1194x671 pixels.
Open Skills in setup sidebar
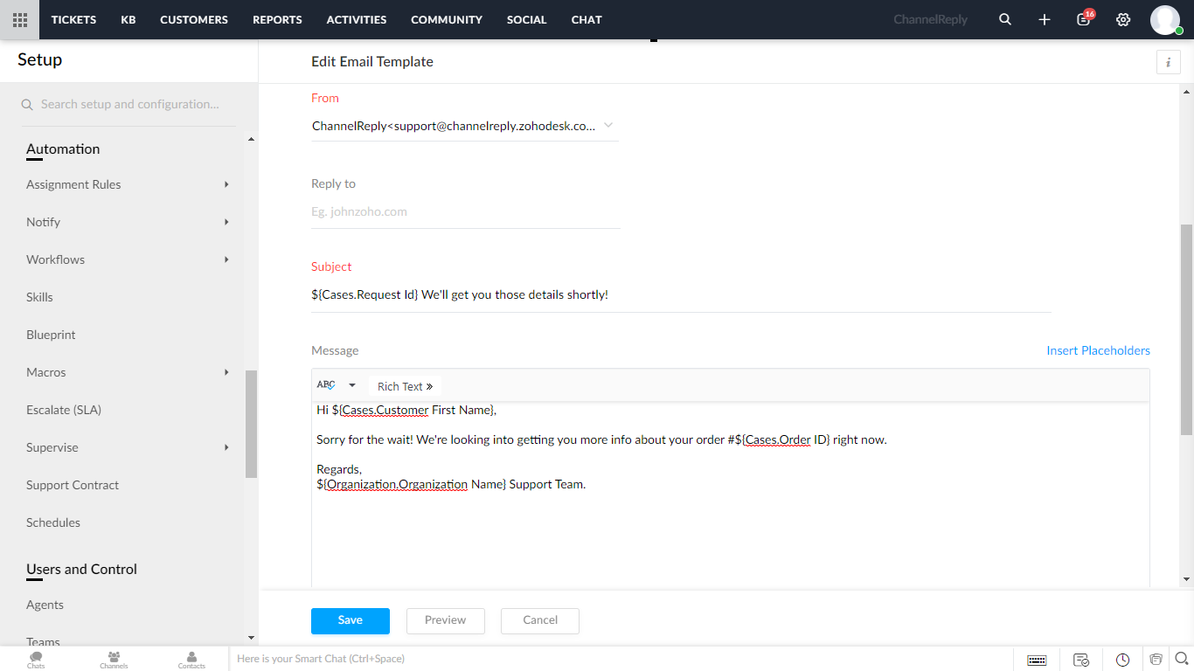click(39, 297)
